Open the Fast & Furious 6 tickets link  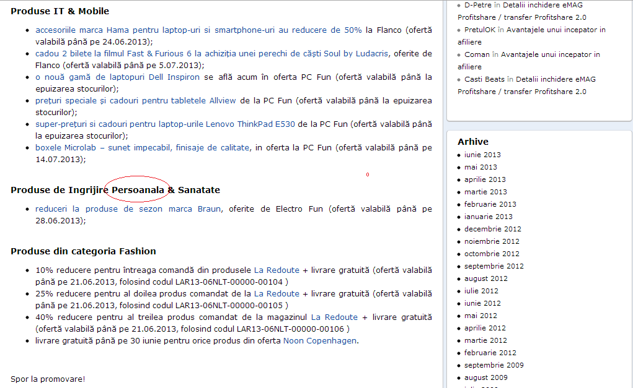[x=211, y=54]
